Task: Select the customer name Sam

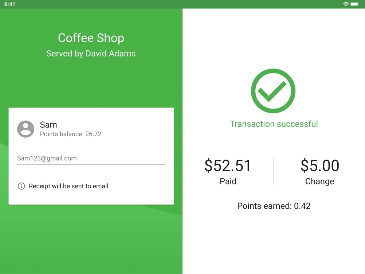Action: point(48,125)
